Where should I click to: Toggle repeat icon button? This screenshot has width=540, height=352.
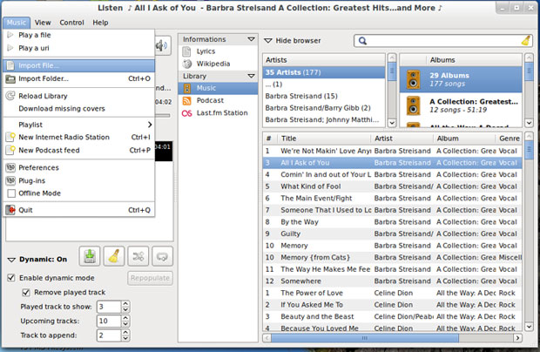coord(162,256)
